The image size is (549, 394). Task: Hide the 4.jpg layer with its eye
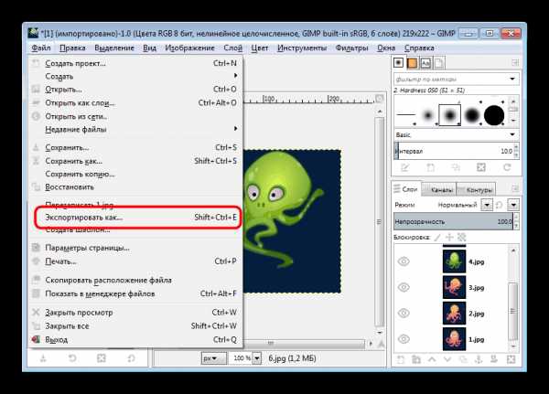pyautogui.click(x=404, y=261)
